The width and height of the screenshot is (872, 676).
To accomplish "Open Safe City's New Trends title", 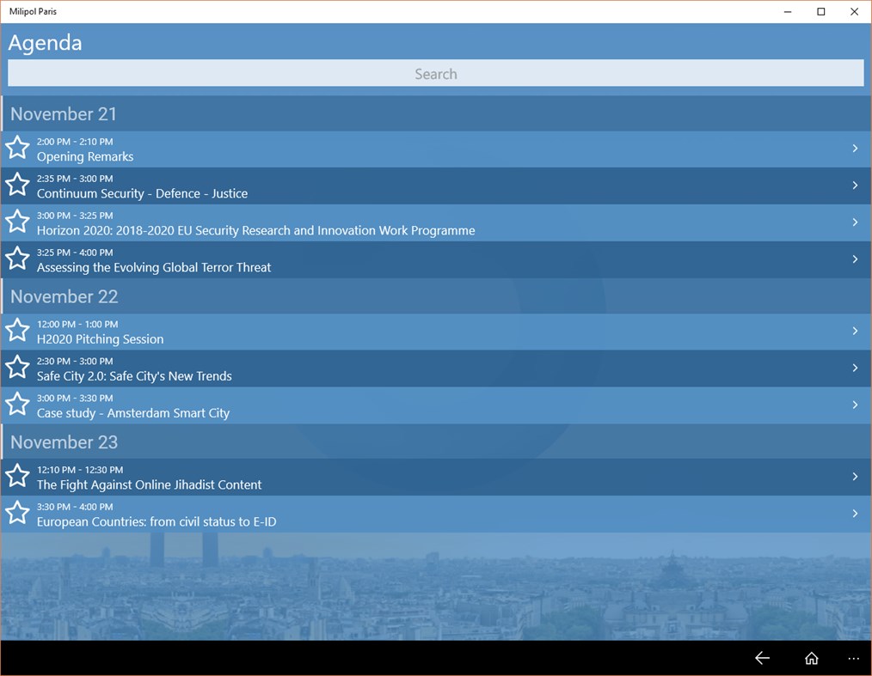I will (x=134, y=376).
